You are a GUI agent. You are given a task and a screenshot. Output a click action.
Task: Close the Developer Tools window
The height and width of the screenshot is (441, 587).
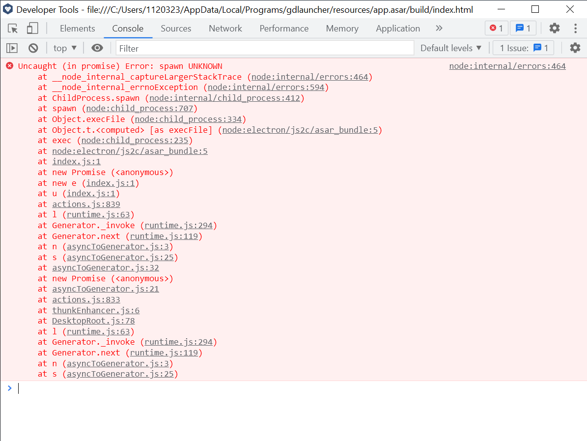tap(570, 9)
